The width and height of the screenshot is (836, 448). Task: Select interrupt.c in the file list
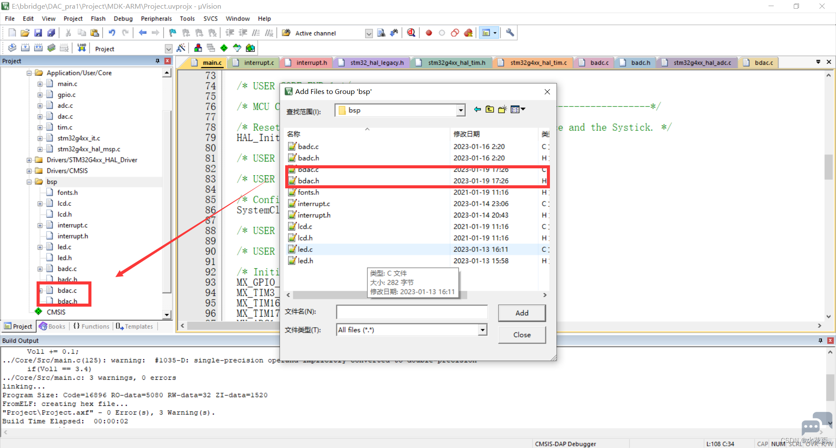tap(313, 204)
